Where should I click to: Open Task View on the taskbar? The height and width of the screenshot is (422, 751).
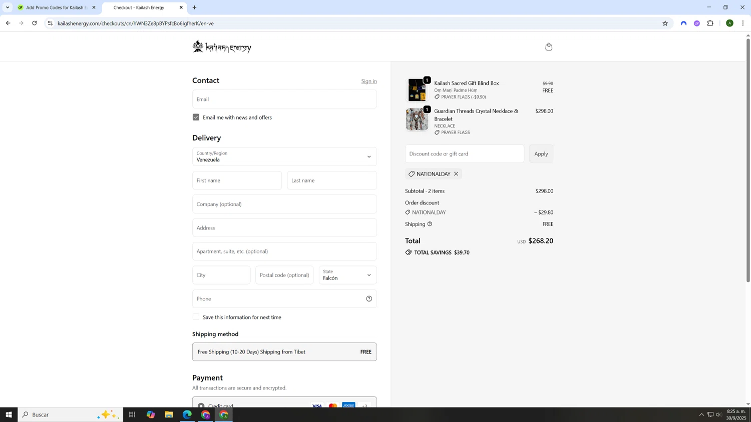pos(132,414)
